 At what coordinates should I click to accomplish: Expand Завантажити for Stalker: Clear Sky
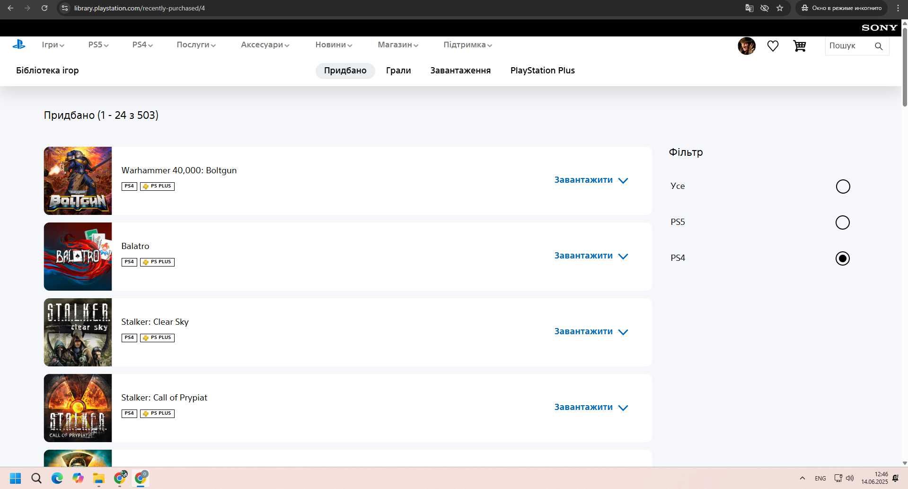(591, 331)
